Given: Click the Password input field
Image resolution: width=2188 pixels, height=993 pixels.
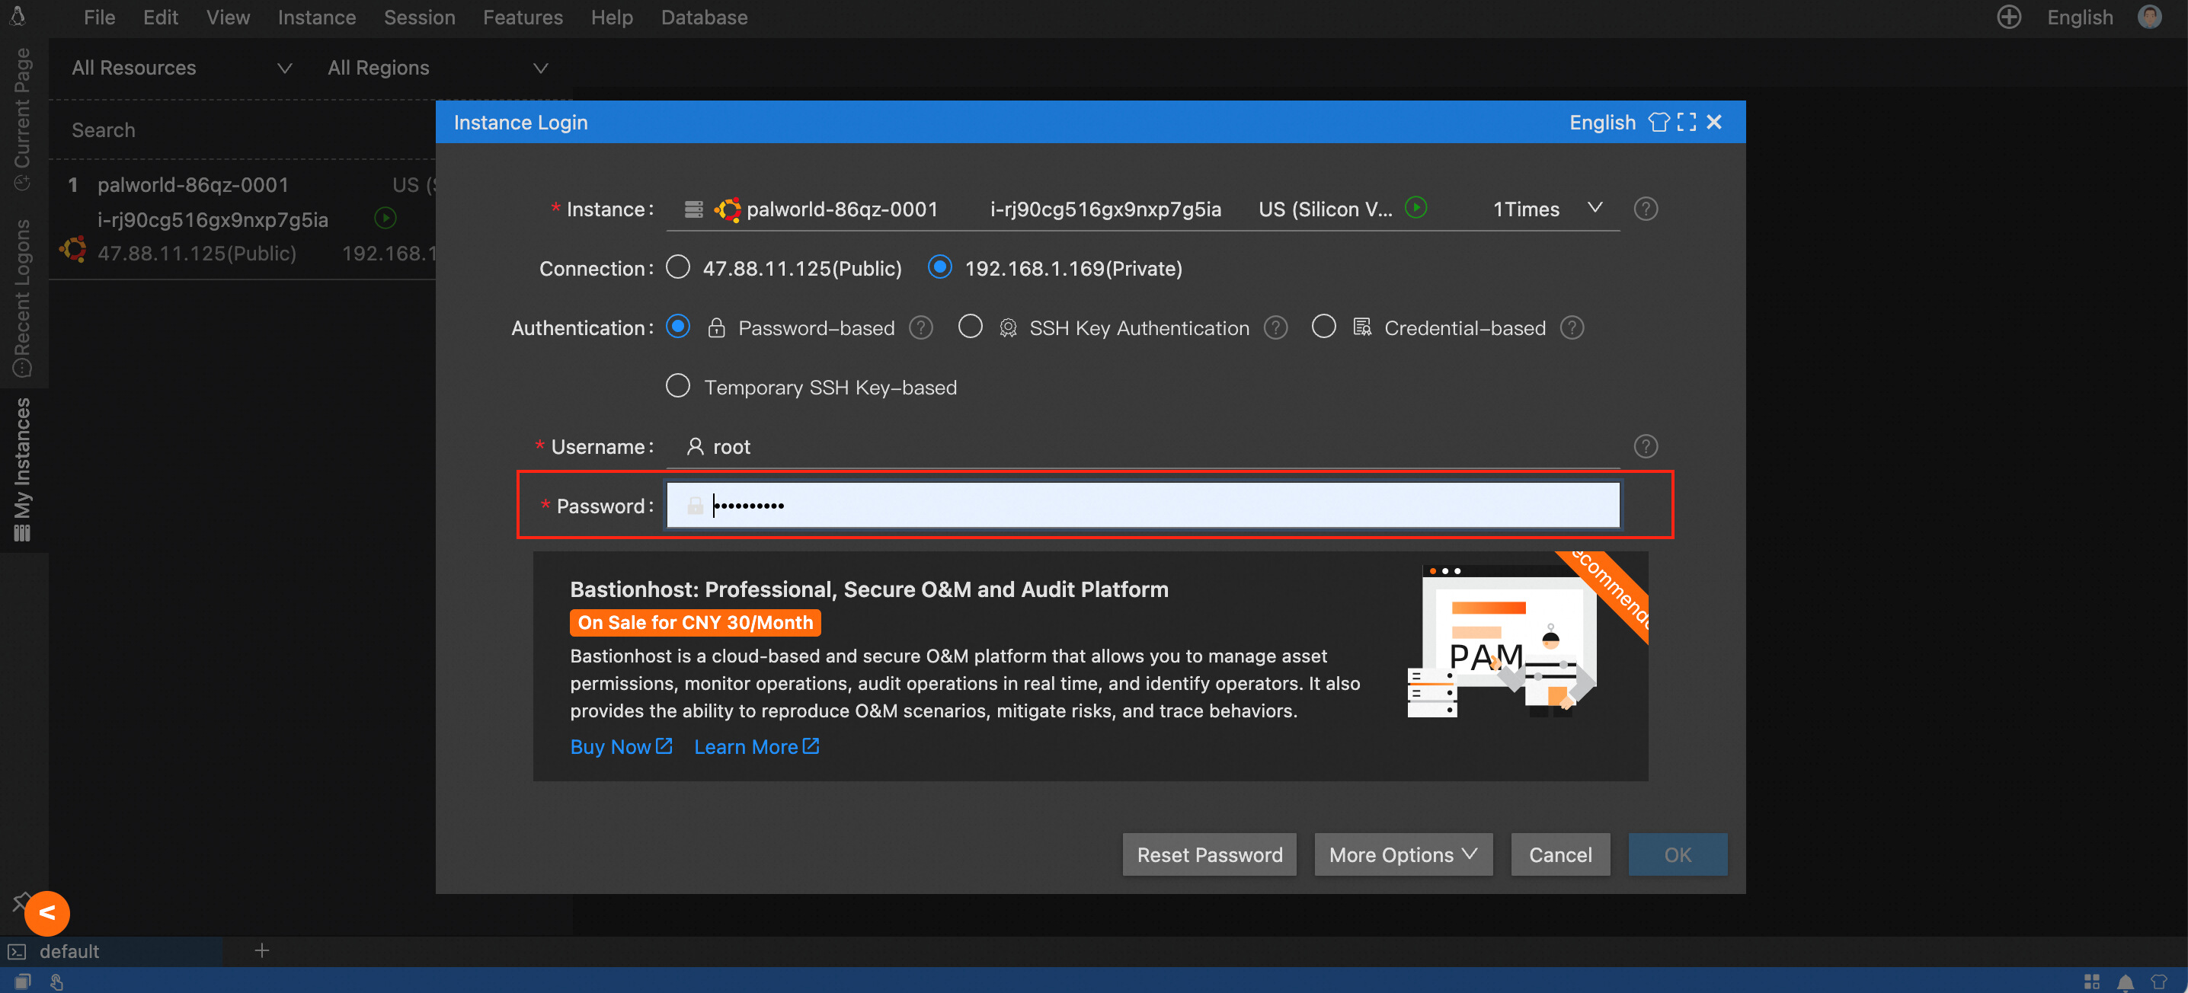Looking at the screenshot, I should click(x=1144, y=506).
